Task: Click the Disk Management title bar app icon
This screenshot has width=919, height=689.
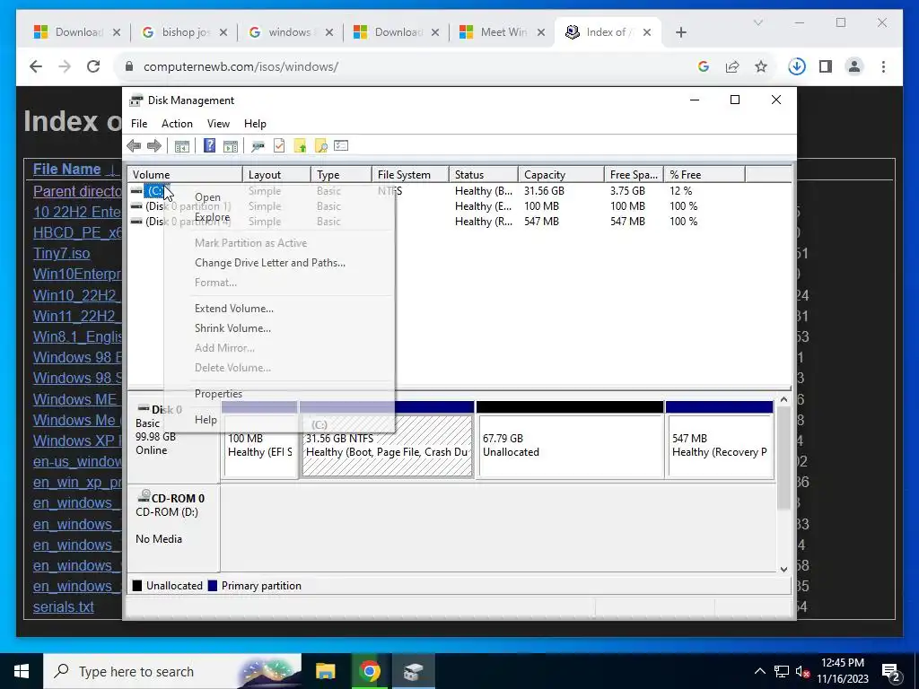Action: (x=136, y=100)
